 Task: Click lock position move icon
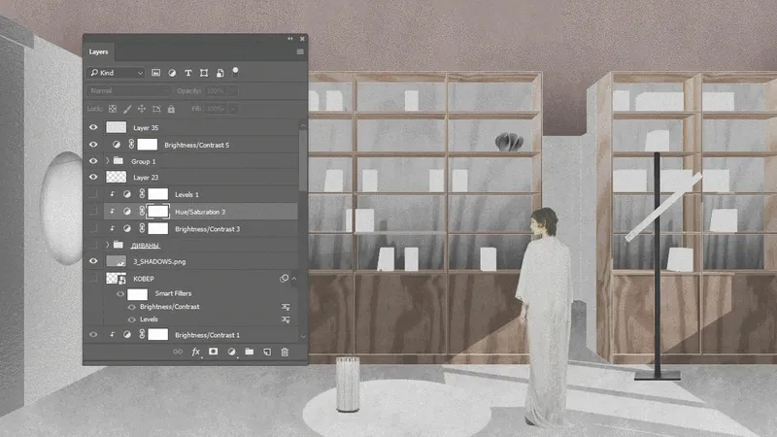(142, 109)
